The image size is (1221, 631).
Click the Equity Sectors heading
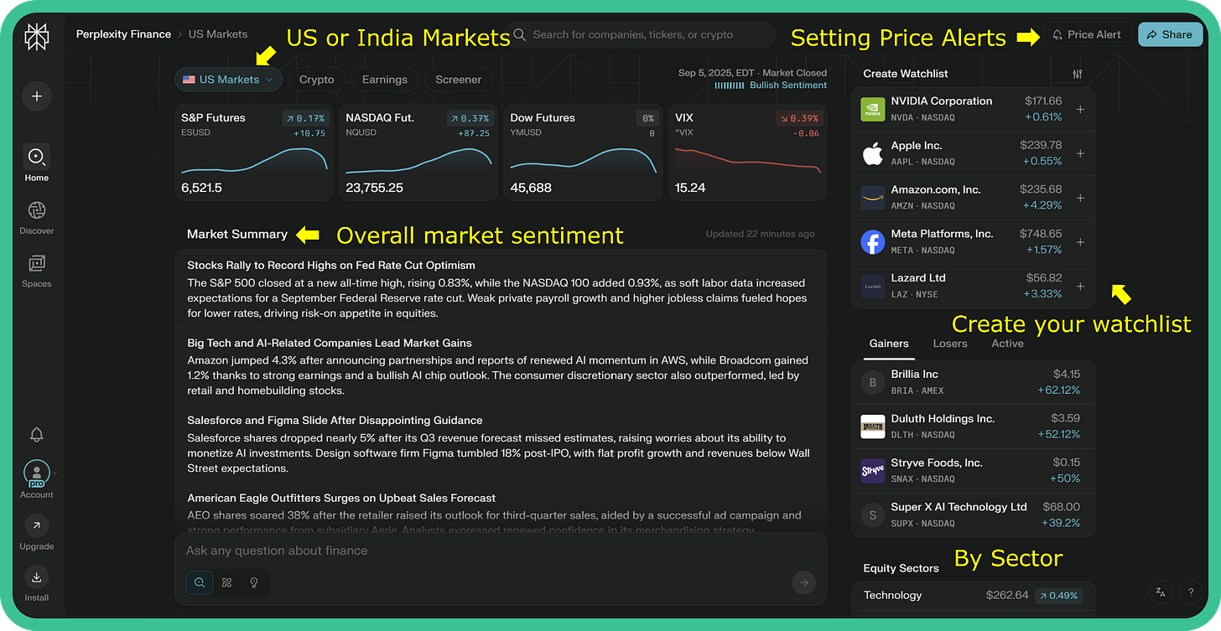(901, 568)
